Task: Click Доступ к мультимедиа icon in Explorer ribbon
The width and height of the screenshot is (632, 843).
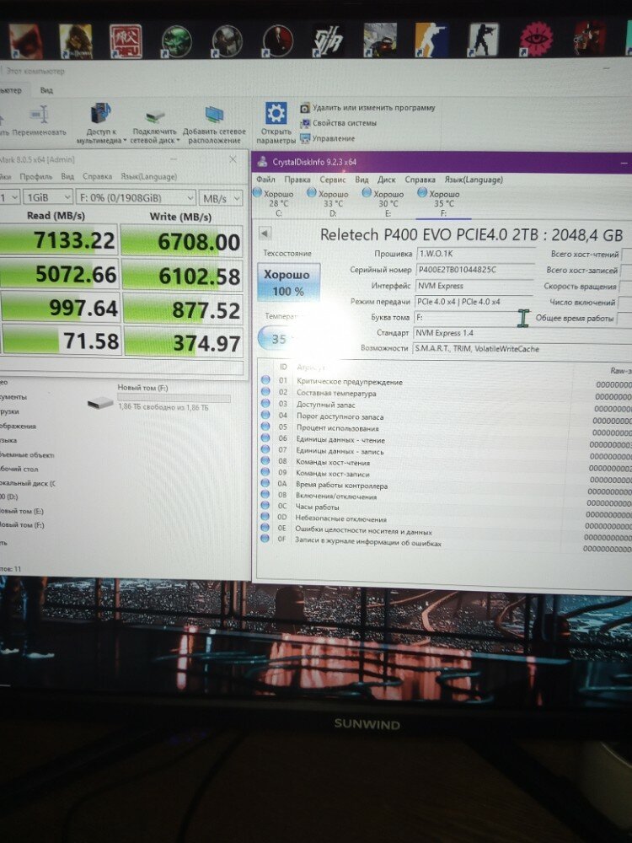Action: point(99,114)
